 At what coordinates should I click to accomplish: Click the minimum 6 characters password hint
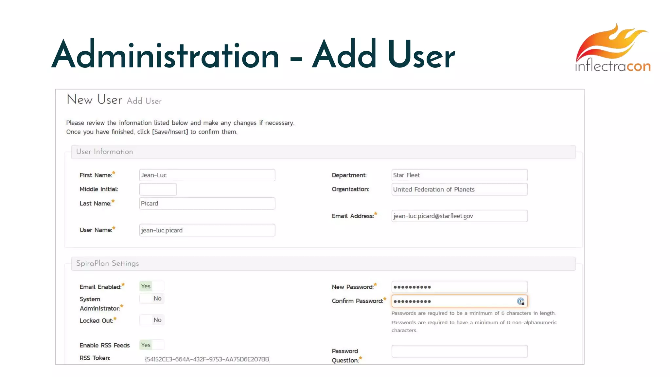473,313
